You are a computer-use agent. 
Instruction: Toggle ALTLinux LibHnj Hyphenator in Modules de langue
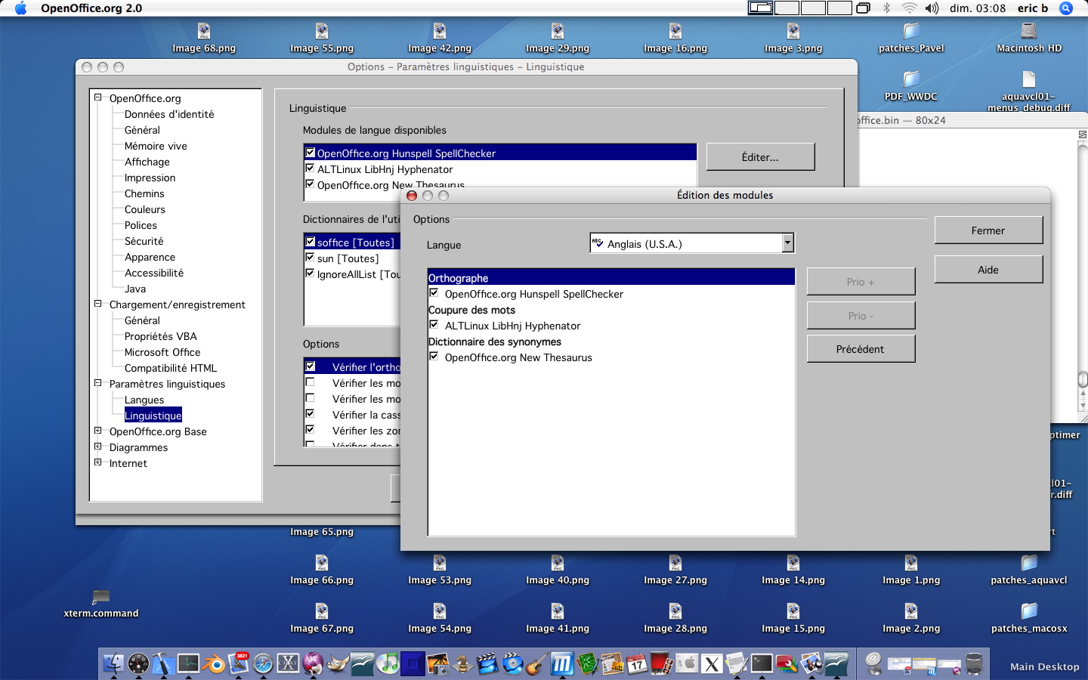click(311, 168)
